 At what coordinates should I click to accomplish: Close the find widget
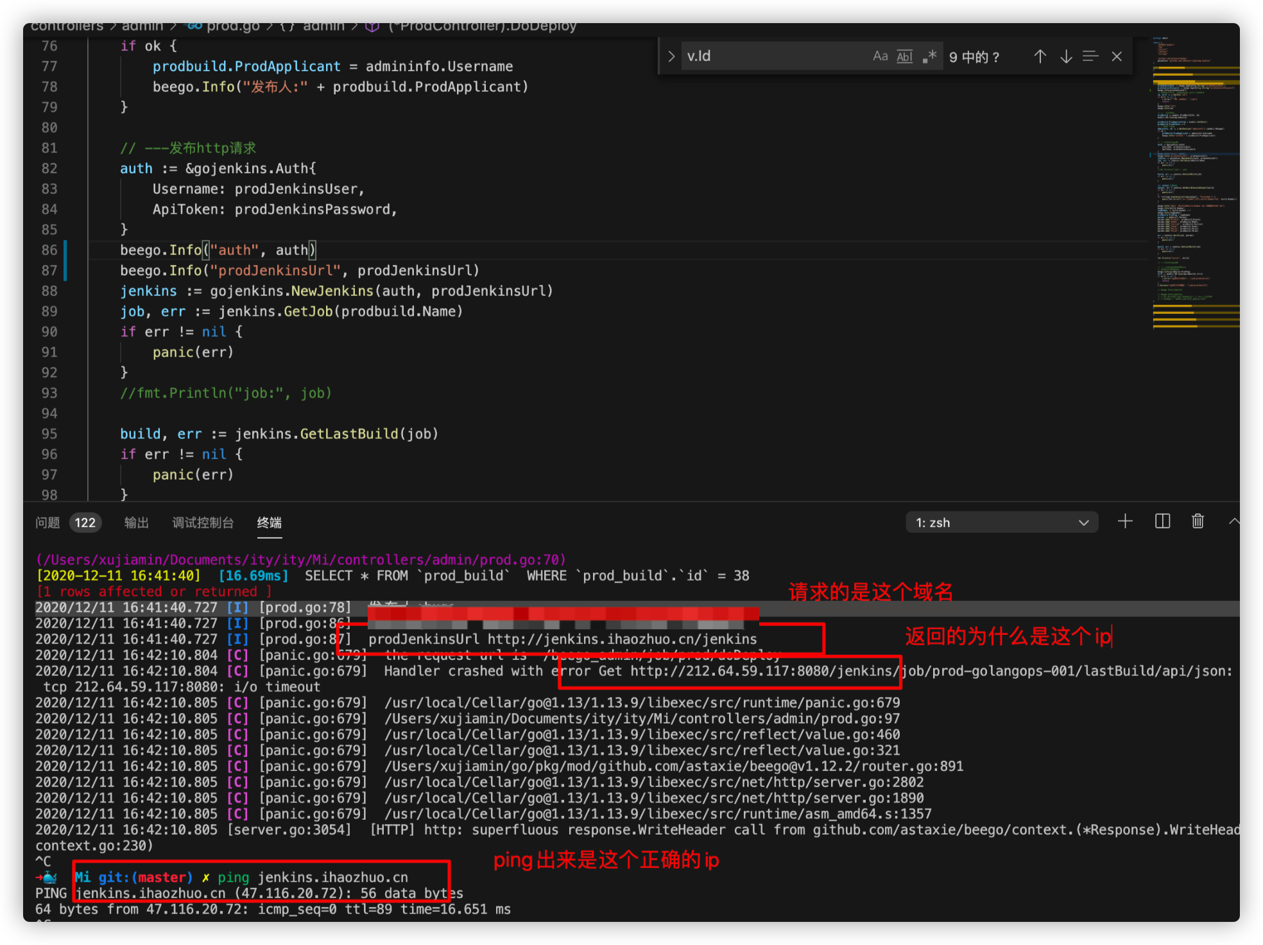tap(1117, 56)
